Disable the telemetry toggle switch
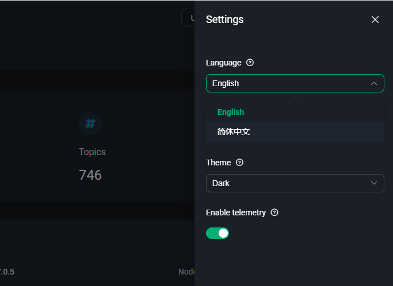This screenshot has width=393, height=286. click(x=218, y=233)
